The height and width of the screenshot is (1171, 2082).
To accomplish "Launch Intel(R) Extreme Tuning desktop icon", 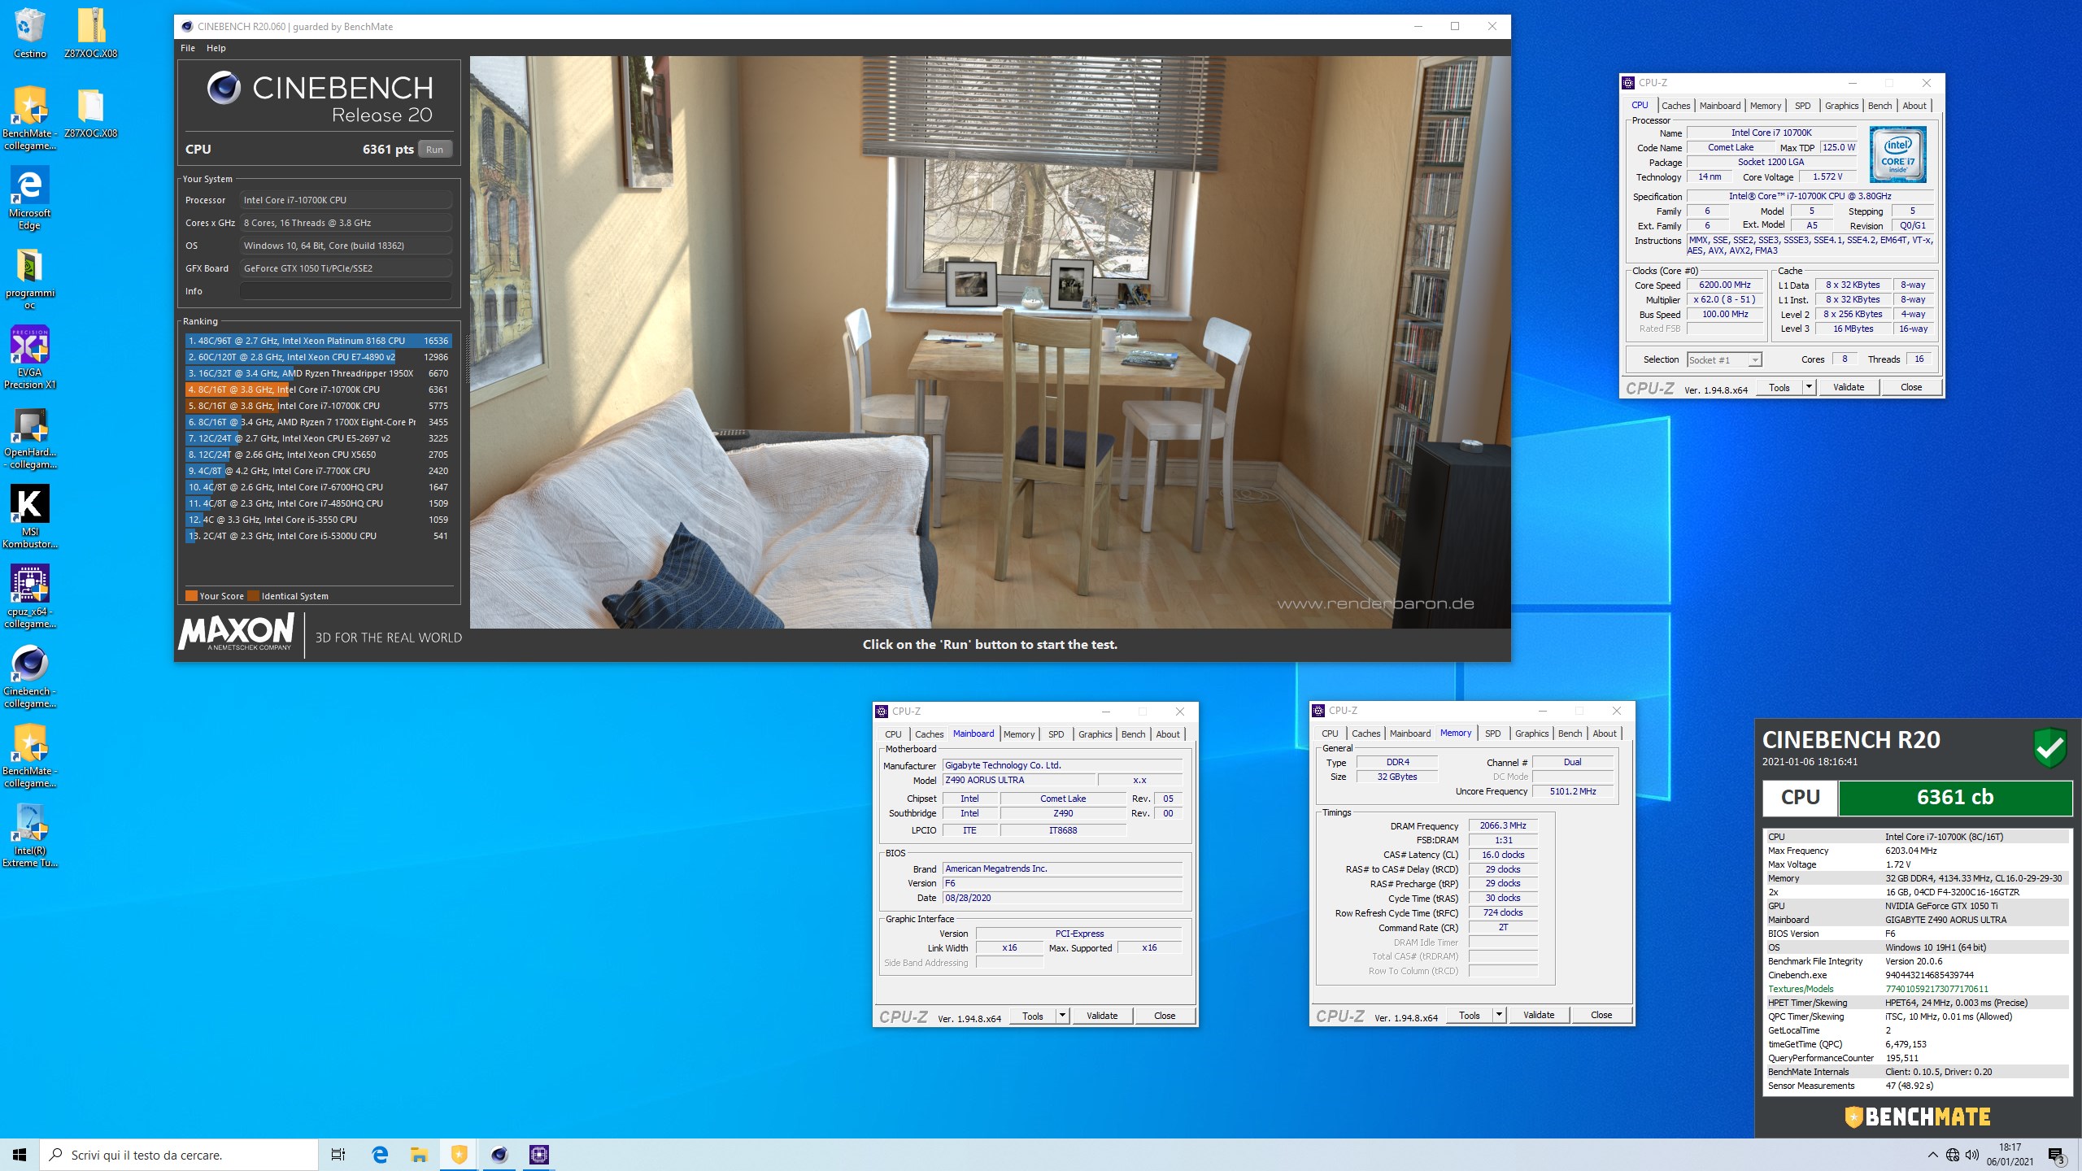I will coord(29,835).
